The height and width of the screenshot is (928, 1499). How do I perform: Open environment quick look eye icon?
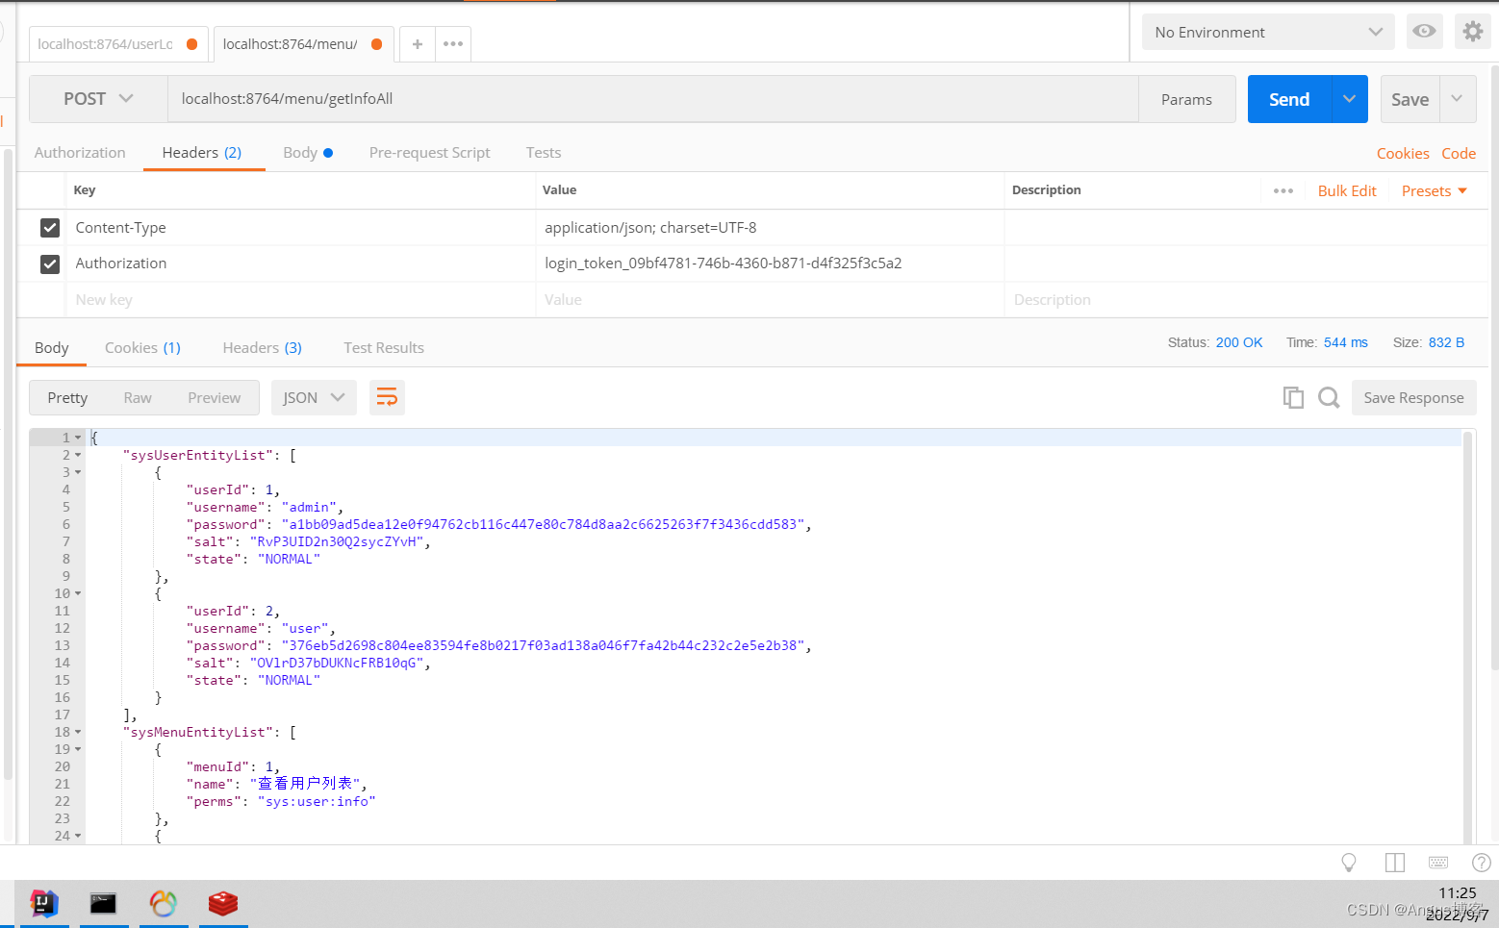1424,31
